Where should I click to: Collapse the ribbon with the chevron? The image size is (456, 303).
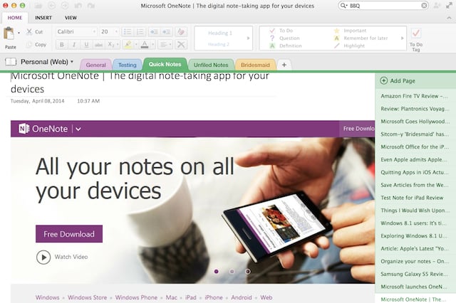pyautogui.click(x=449, y=18)
